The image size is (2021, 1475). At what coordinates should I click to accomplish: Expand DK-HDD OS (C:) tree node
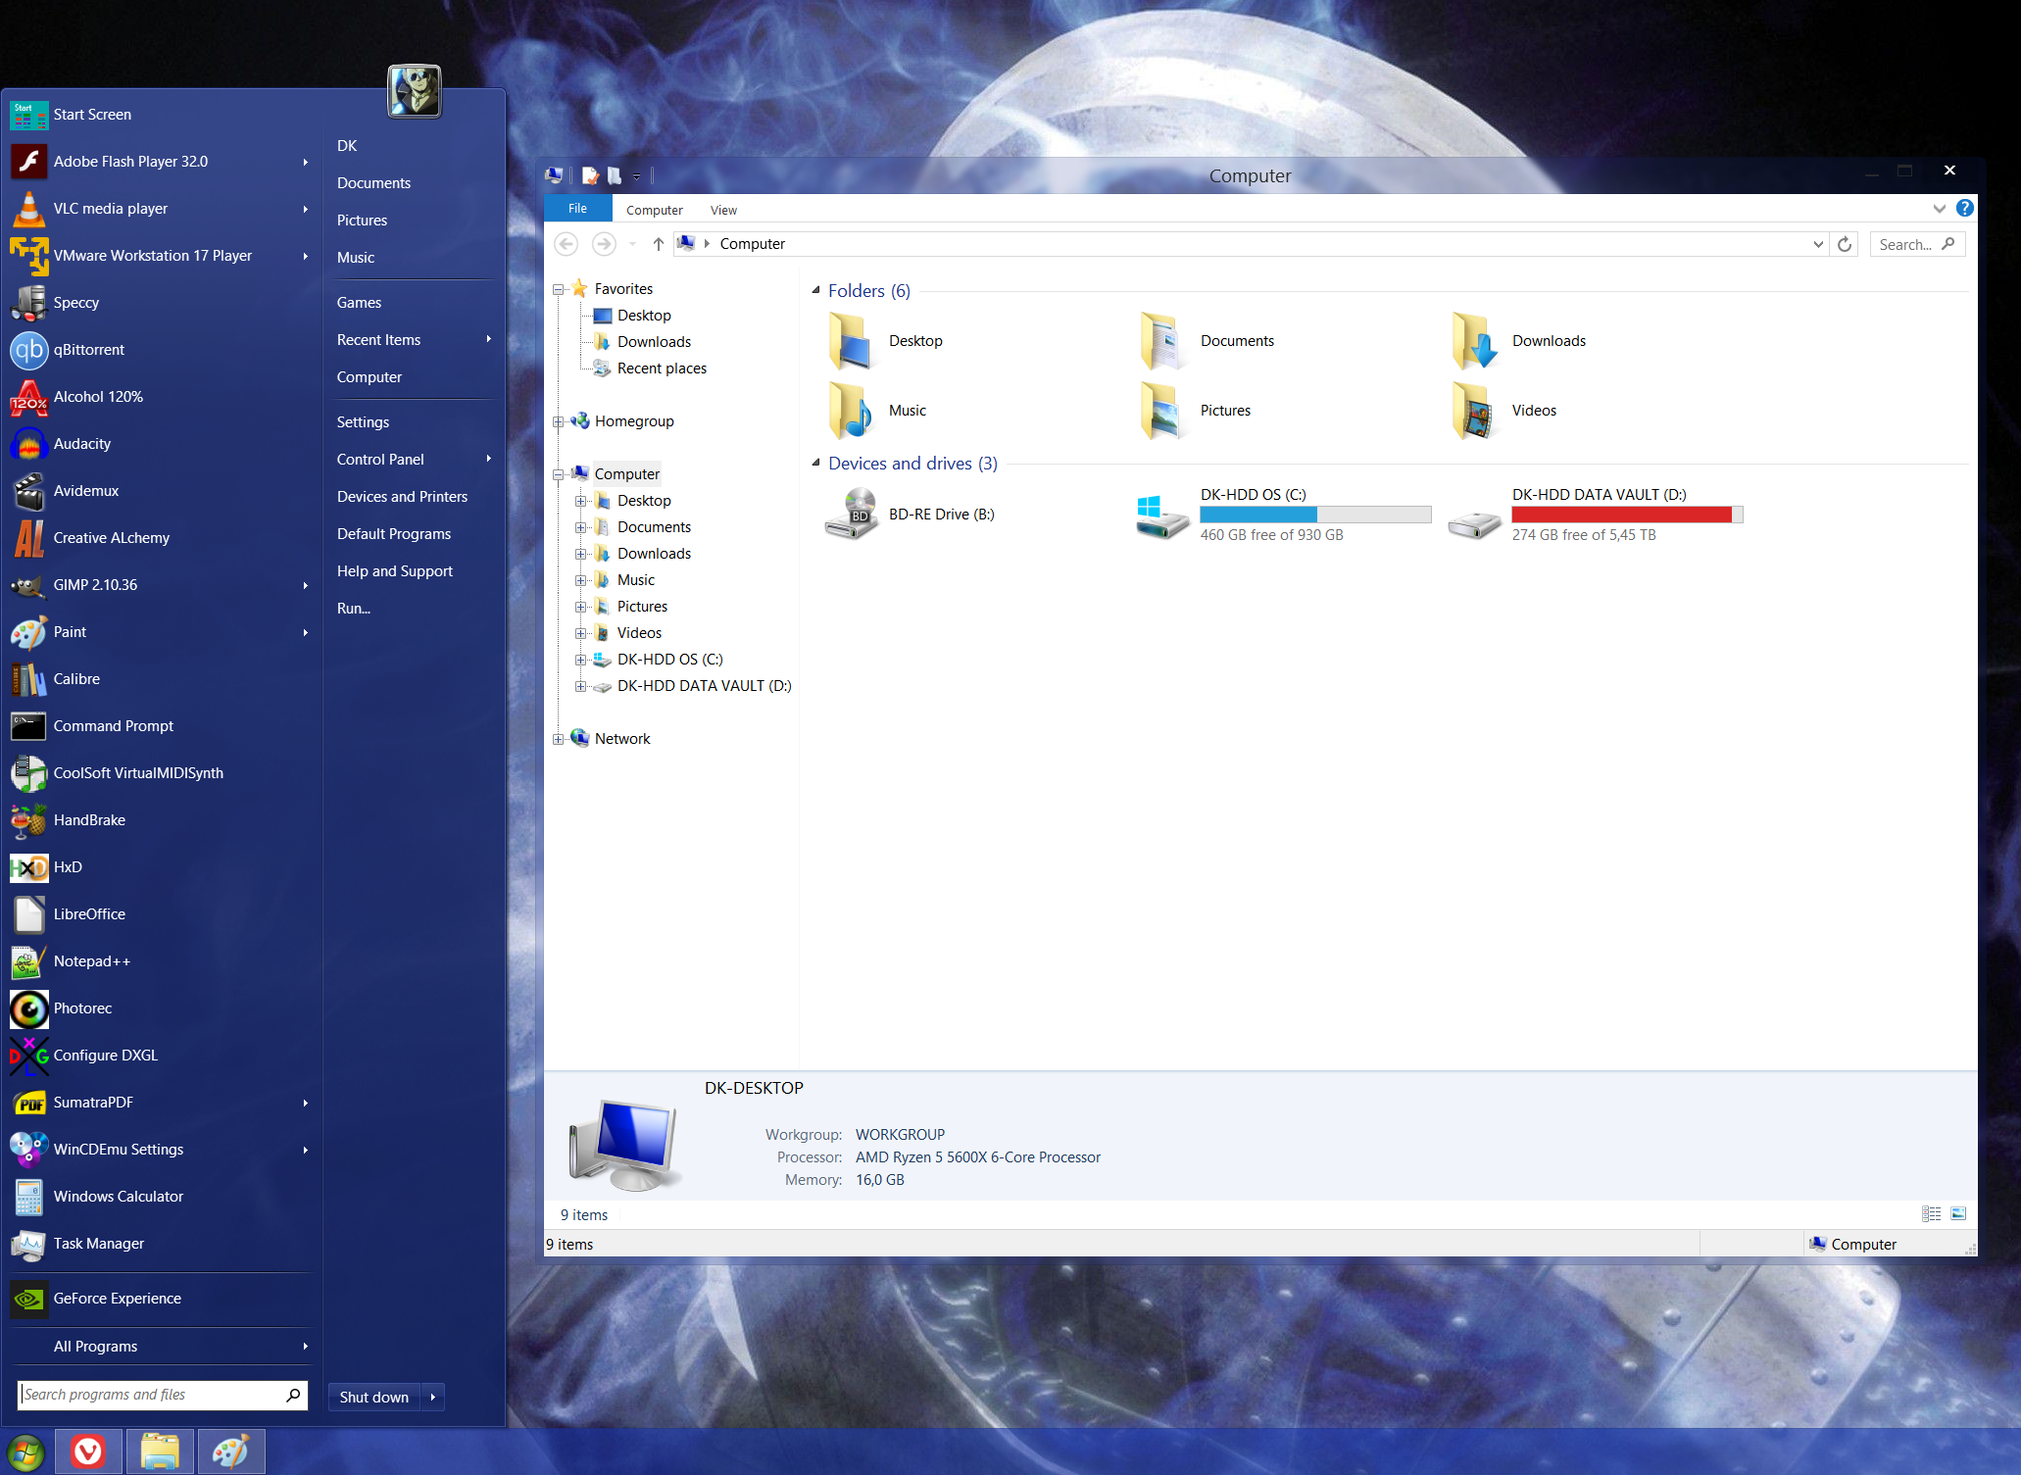(x=580, y=660)
